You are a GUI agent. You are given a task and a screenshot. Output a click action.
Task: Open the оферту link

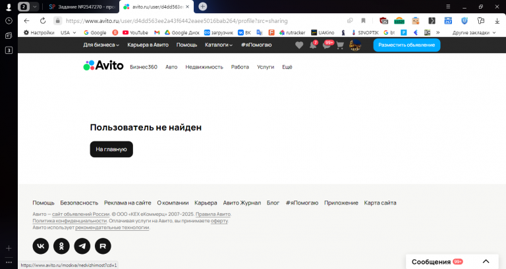click(219, 221)
